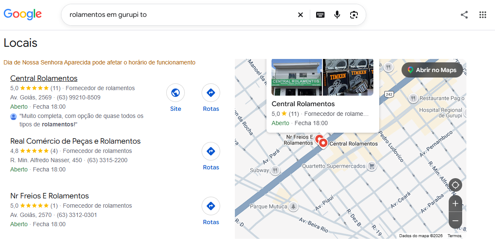Click the phone number (63) 3315-2200
The width and height of the screenshot is (495, 246).
(x=107, y=160)
